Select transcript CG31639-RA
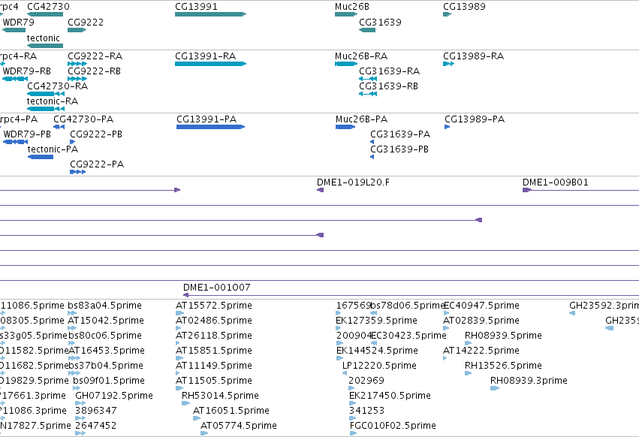Viewport: 639px width, 437px height. (x=389, y=71)
